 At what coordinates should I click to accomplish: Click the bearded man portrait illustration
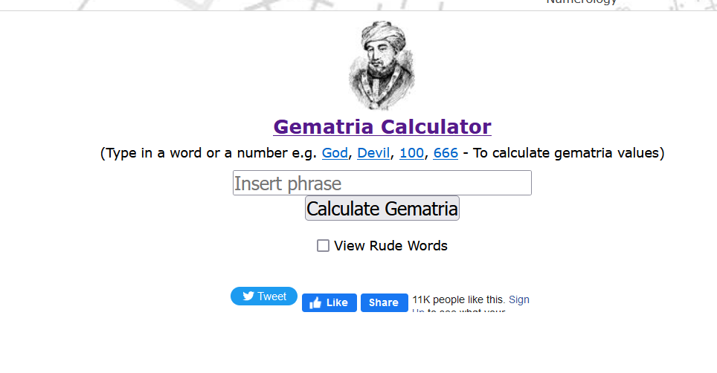[x=382, y=65]
